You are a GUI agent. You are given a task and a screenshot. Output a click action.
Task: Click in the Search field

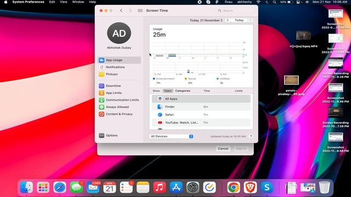[235, 10]
